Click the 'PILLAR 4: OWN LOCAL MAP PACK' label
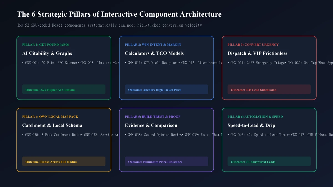The width and height of the screenshot is (333, 187). (x=50, y=117)
